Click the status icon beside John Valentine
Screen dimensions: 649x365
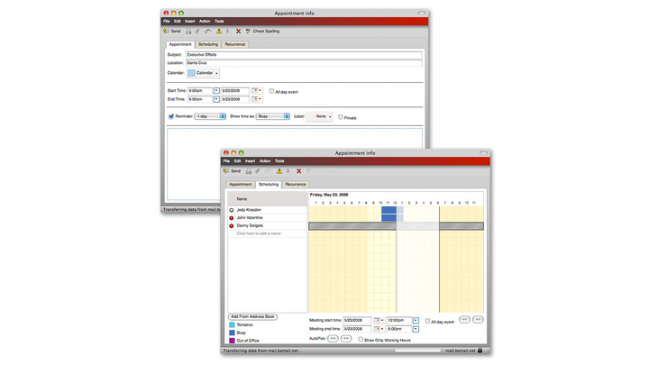click(232, 217)
